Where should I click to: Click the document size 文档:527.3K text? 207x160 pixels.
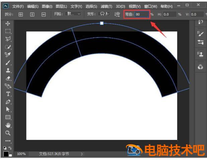coord(54,154)
